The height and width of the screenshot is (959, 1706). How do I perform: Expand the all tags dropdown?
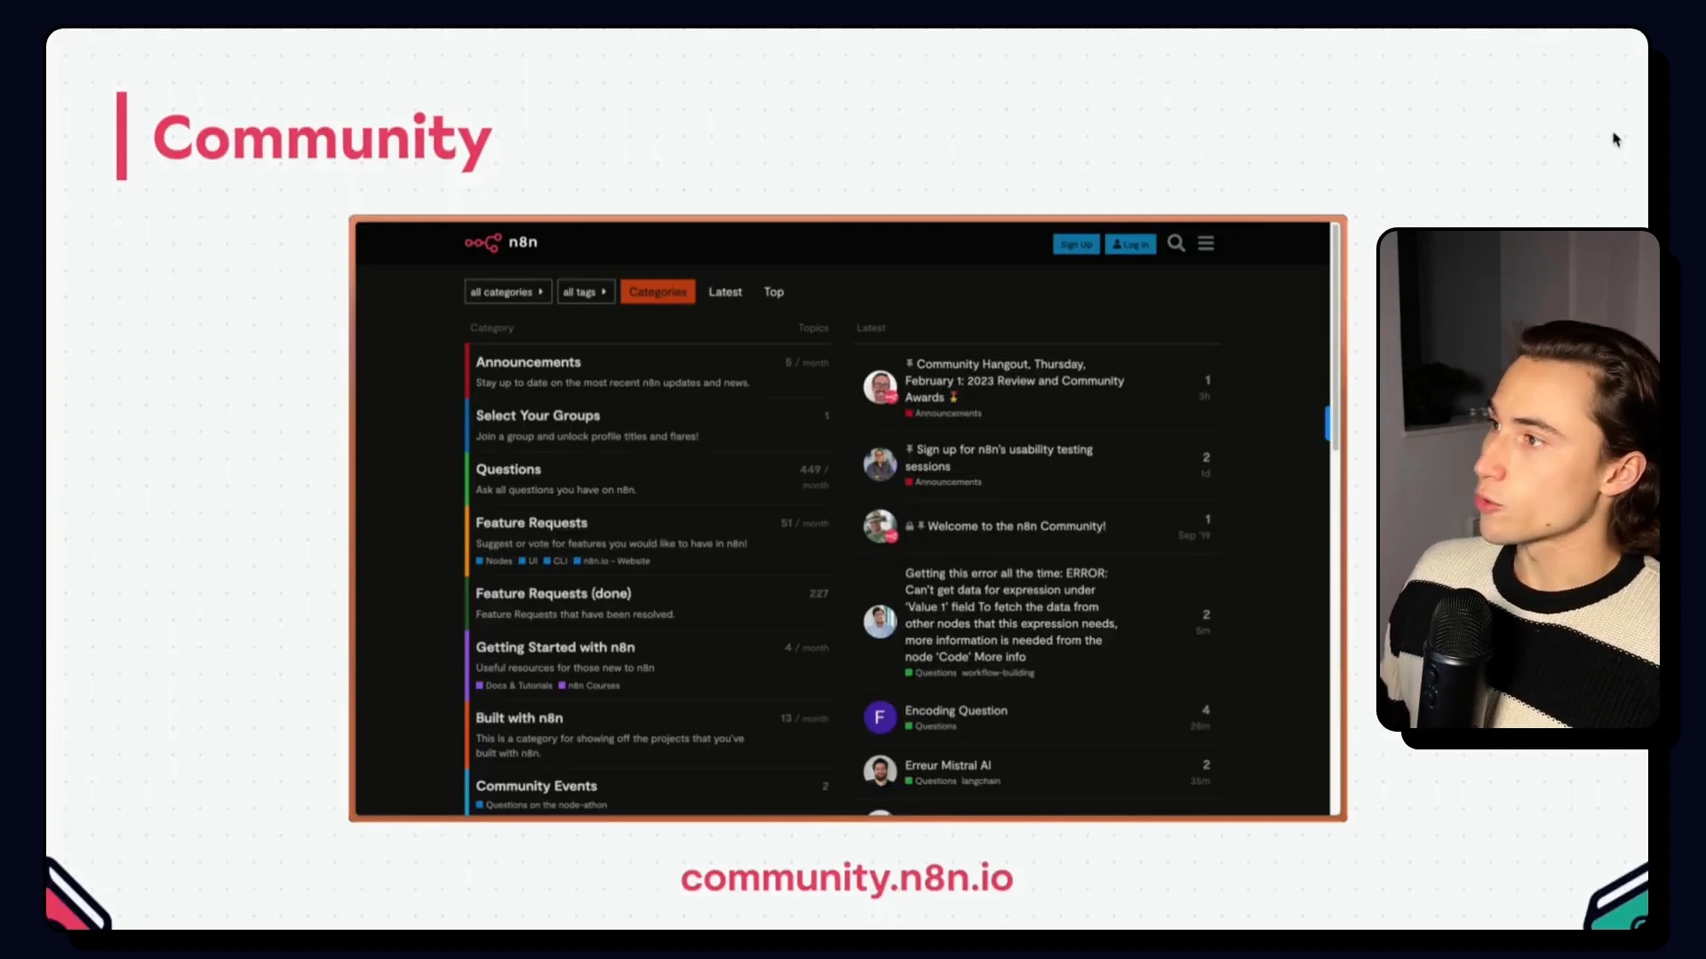[586, 292]
